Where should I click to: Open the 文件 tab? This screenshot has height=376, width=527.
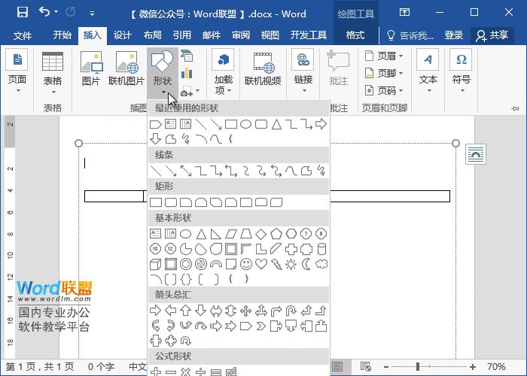click(x=23, y=35)
